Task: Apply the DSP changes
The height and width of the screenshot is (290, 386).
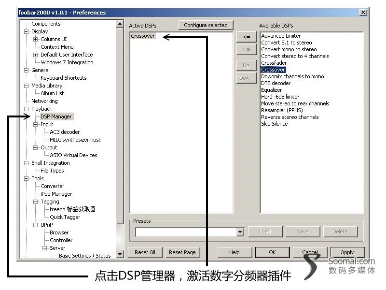Action: pos(347,252)
